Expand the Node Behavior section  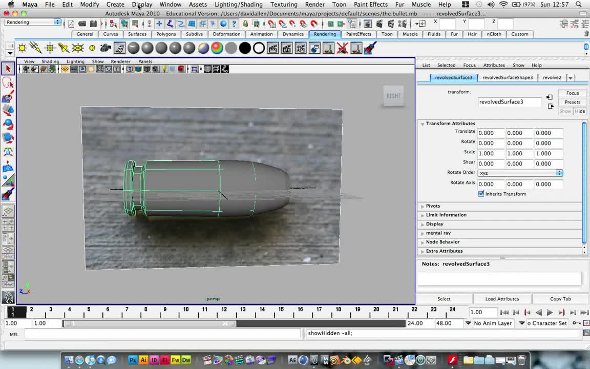(422, 242)
